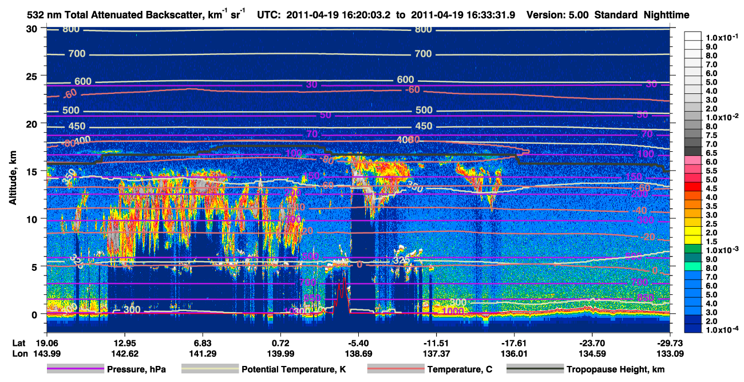Click the white swatch under '1.0x10-1'

pos(694,36)
